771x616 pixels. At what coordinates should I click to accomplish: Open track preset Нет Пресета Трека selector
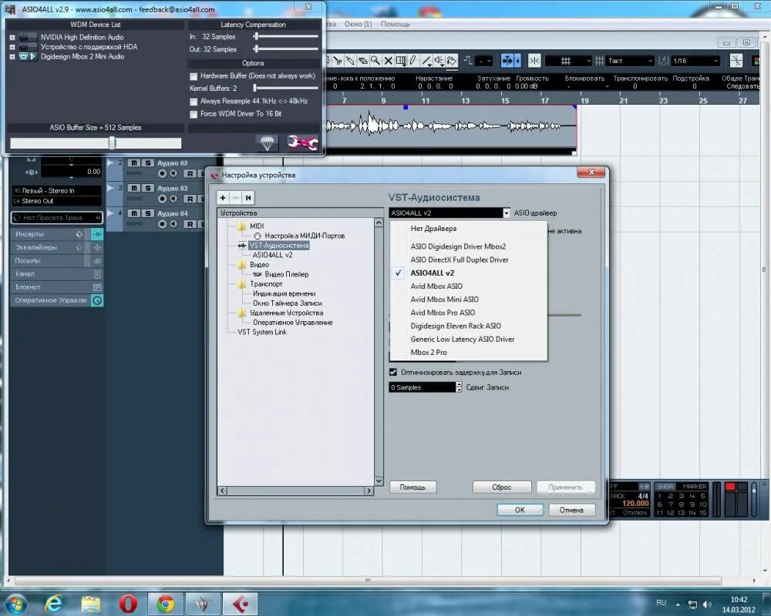(x=56, y=218)
